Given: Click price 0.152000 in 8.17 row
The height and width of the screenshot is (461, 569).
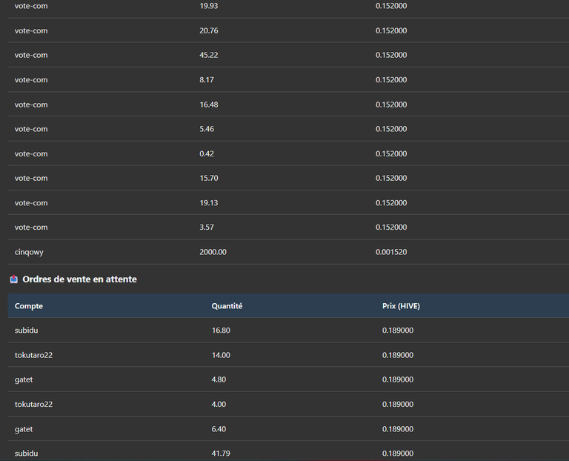Looking at the screenshot, I should 391,79.
